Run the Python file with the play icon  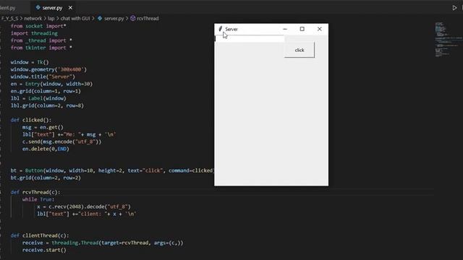(454, 8)
